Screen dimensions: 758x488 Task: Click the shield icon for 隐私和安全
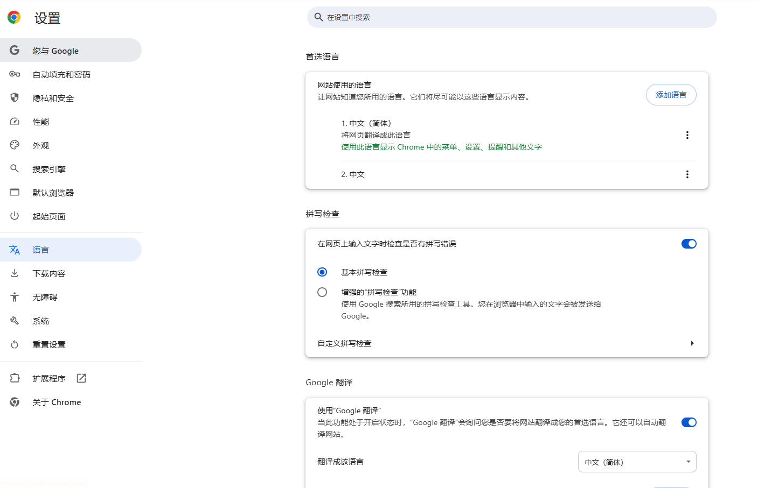pyautogui.click(x=15, y=97)
